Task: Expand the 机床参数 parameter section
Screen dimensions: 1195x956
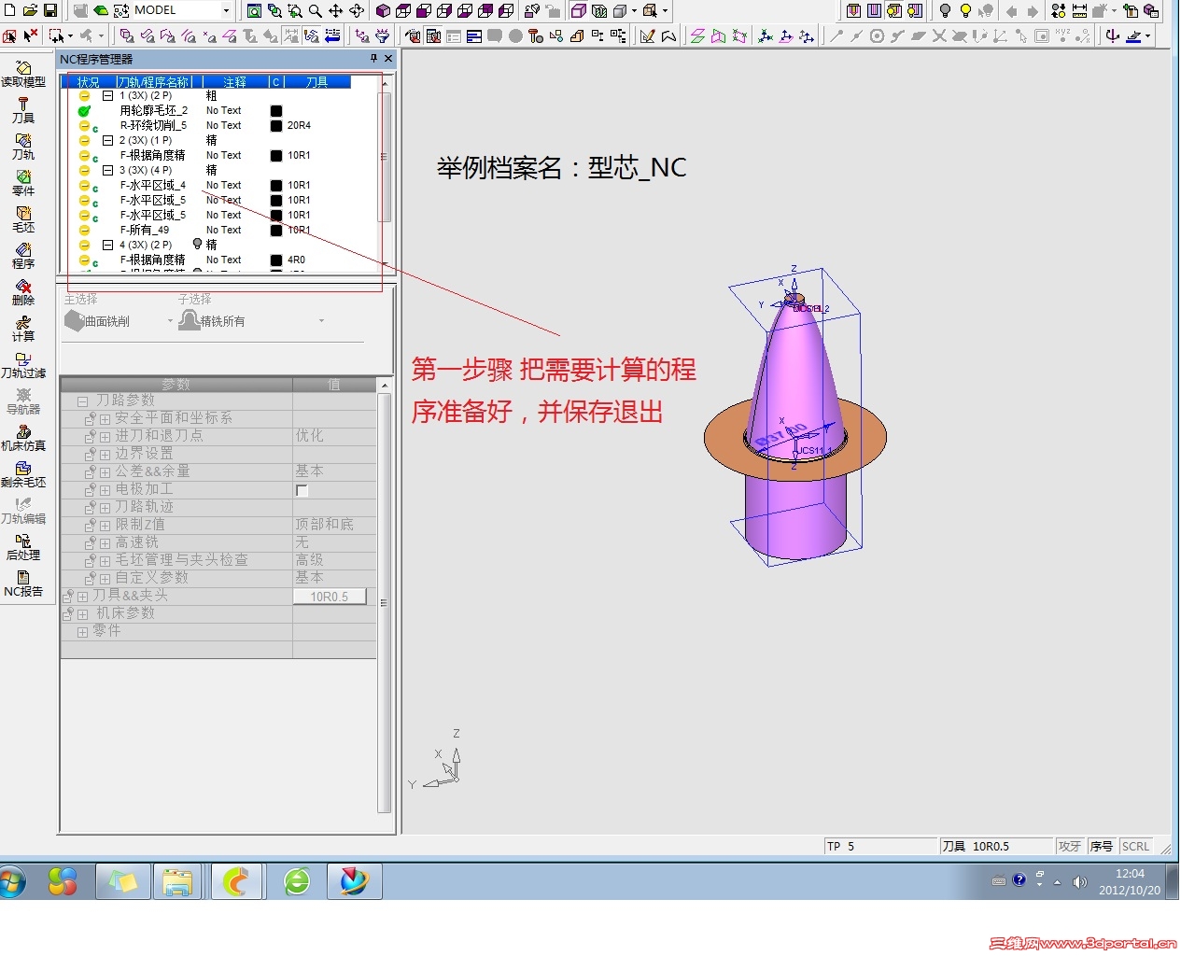Action: (x=82, y=614)
